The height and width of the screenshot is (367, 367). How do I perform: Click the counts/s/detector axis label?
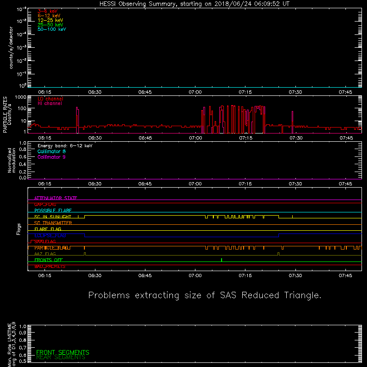point(11,48)
